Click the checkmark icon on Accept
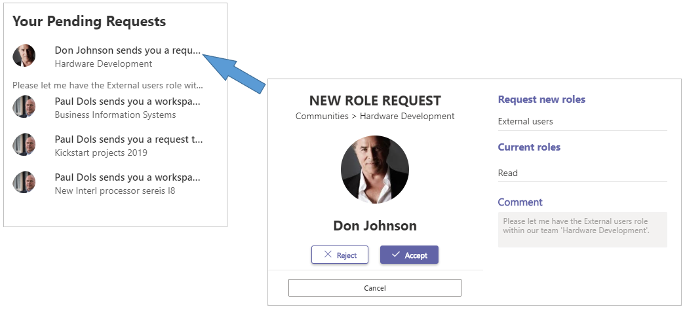The height and width of the screenshot is (309, 685). (x=396, y=255)
